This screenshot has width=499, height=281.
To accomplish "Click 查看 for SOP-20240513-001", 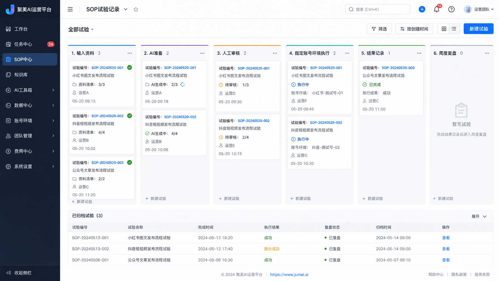I will [x=446, y=238].
